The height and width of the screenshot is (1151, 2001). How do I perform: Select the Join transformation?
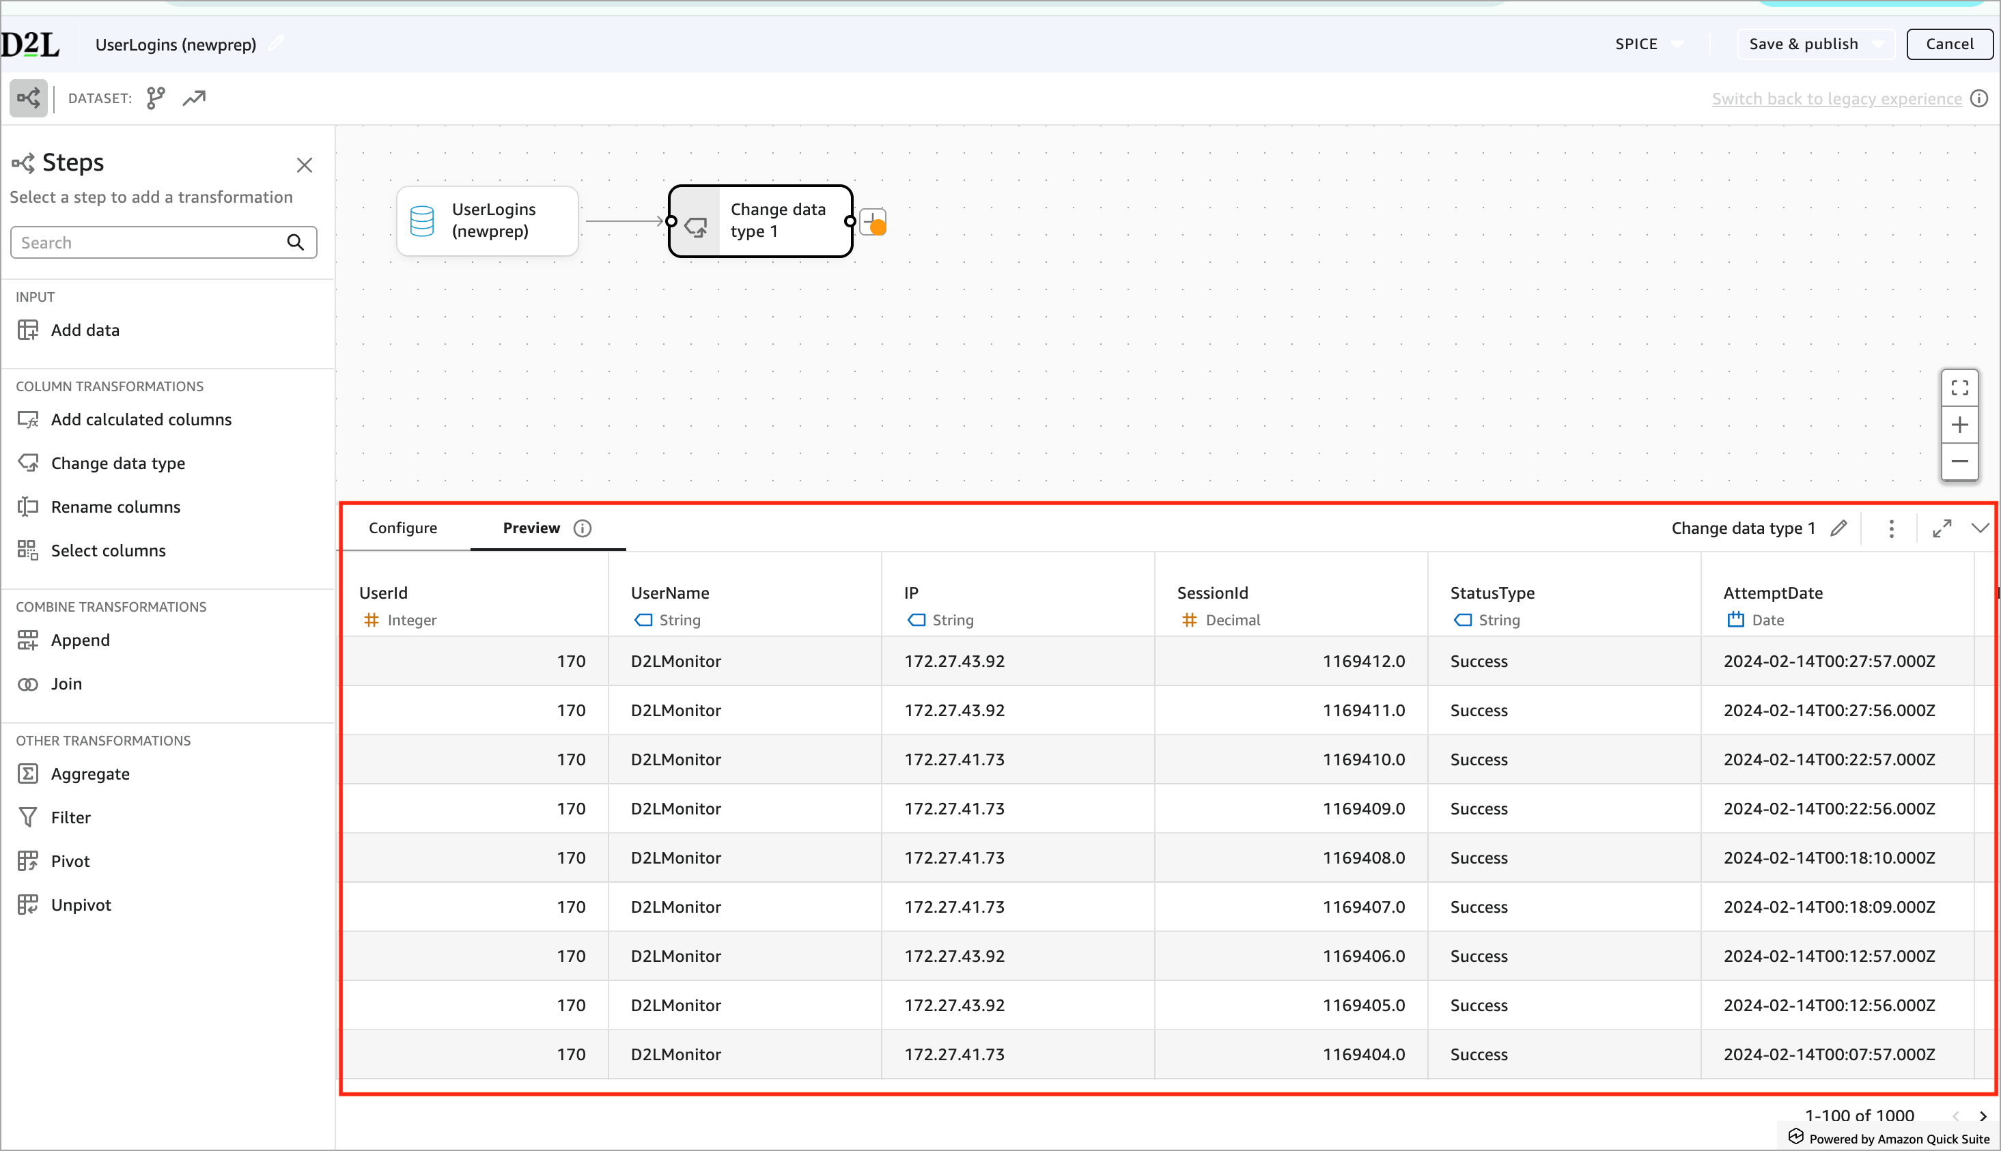(x=66, y=684)
